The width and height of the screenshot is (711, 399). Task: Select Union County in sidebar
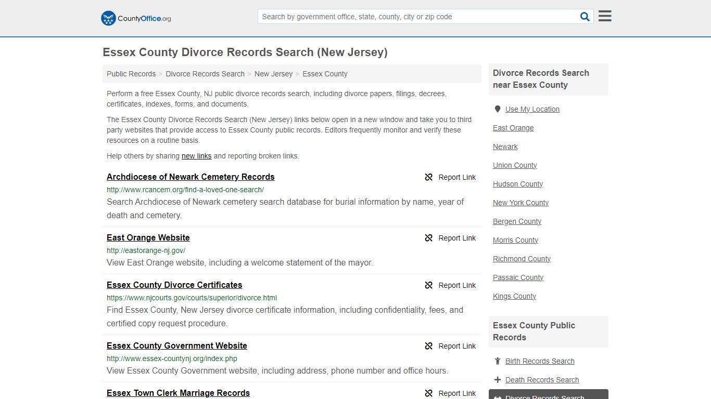click(515, 165)
